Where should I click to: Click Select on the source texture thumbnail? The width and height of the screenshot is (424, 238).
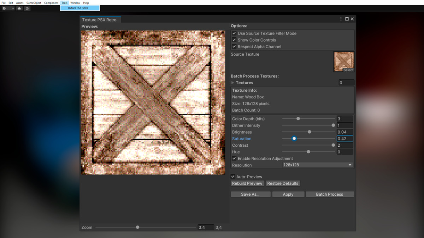348,70
